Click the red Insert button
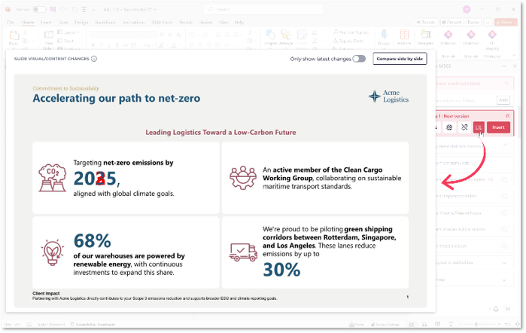Viewport: 526px width, 333px height. pyautogui.click(x=498, y=127)
